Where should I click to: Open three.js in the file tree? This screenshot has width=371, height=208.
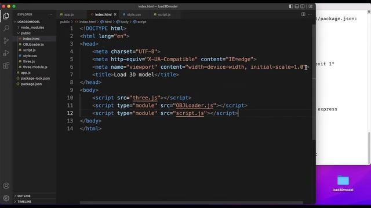coord(29,61)
